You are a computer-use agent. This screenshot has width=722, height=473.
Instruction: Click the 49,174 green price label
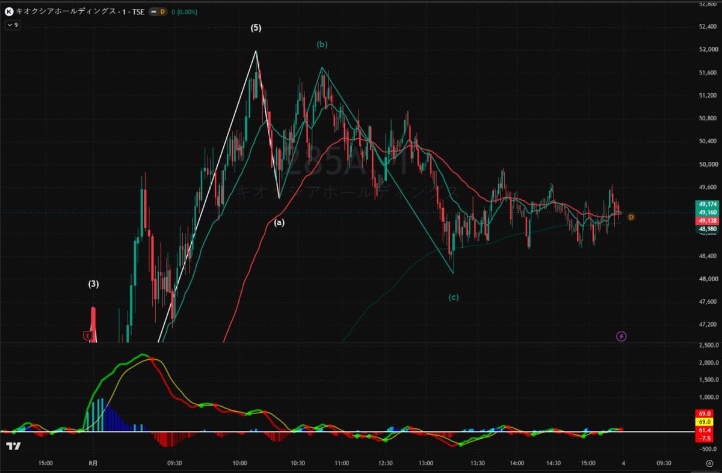pos(706,205)
